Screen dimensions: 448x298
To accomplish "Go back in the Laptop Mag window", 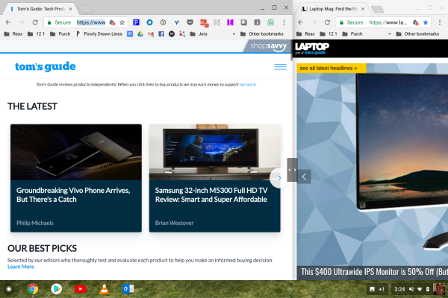I will pyautogui.click(x=301, y=22).
